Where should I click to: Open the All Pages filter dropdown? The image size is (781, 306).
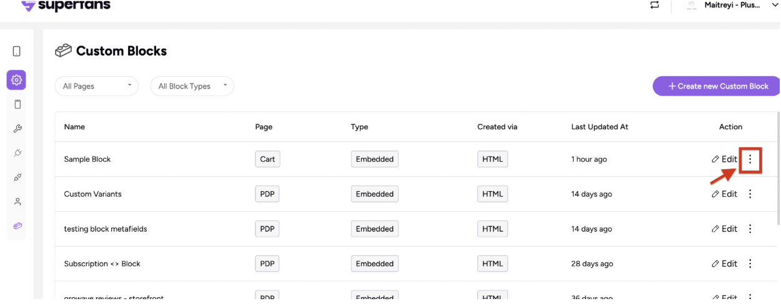pos(97,86)
